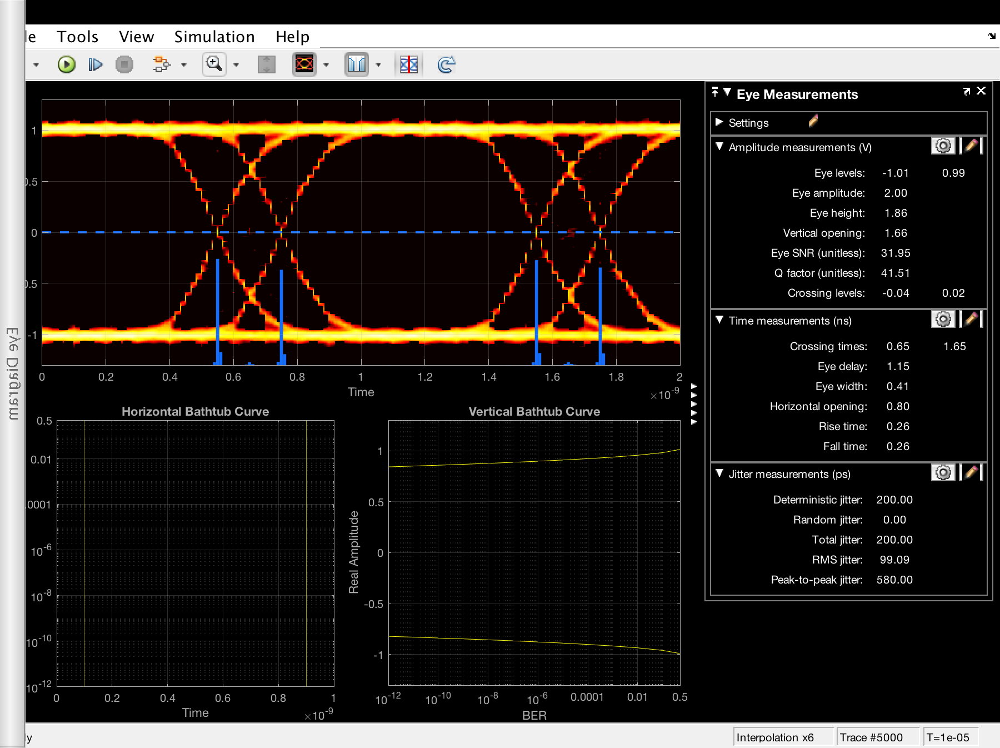Viewport: 1000px width, 748px height.
Task: Undock the Eye Measurements panel
Action: pyautogui.click(x=967, y=91)
